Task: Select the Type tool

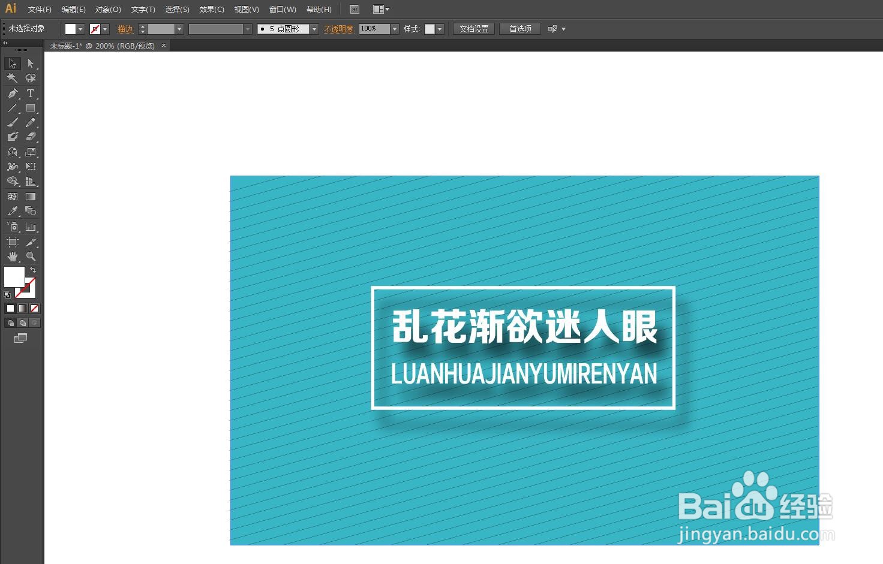Action: click(31, 94)
